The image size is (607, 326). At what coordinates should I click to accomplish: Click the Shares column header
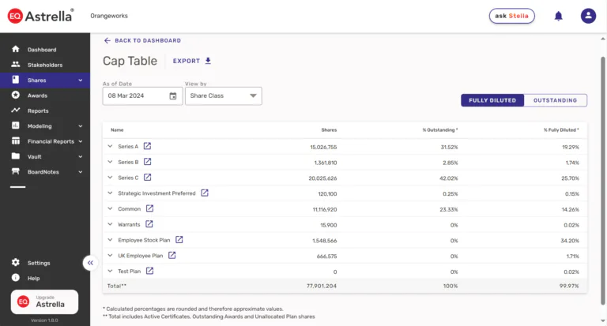[329, 130]
